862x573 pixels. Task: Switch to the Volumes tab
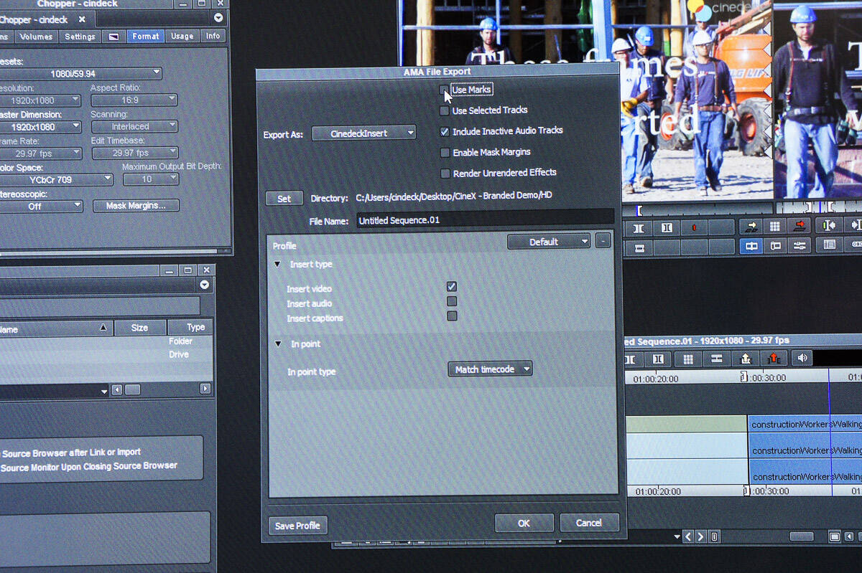coord(36,37)
